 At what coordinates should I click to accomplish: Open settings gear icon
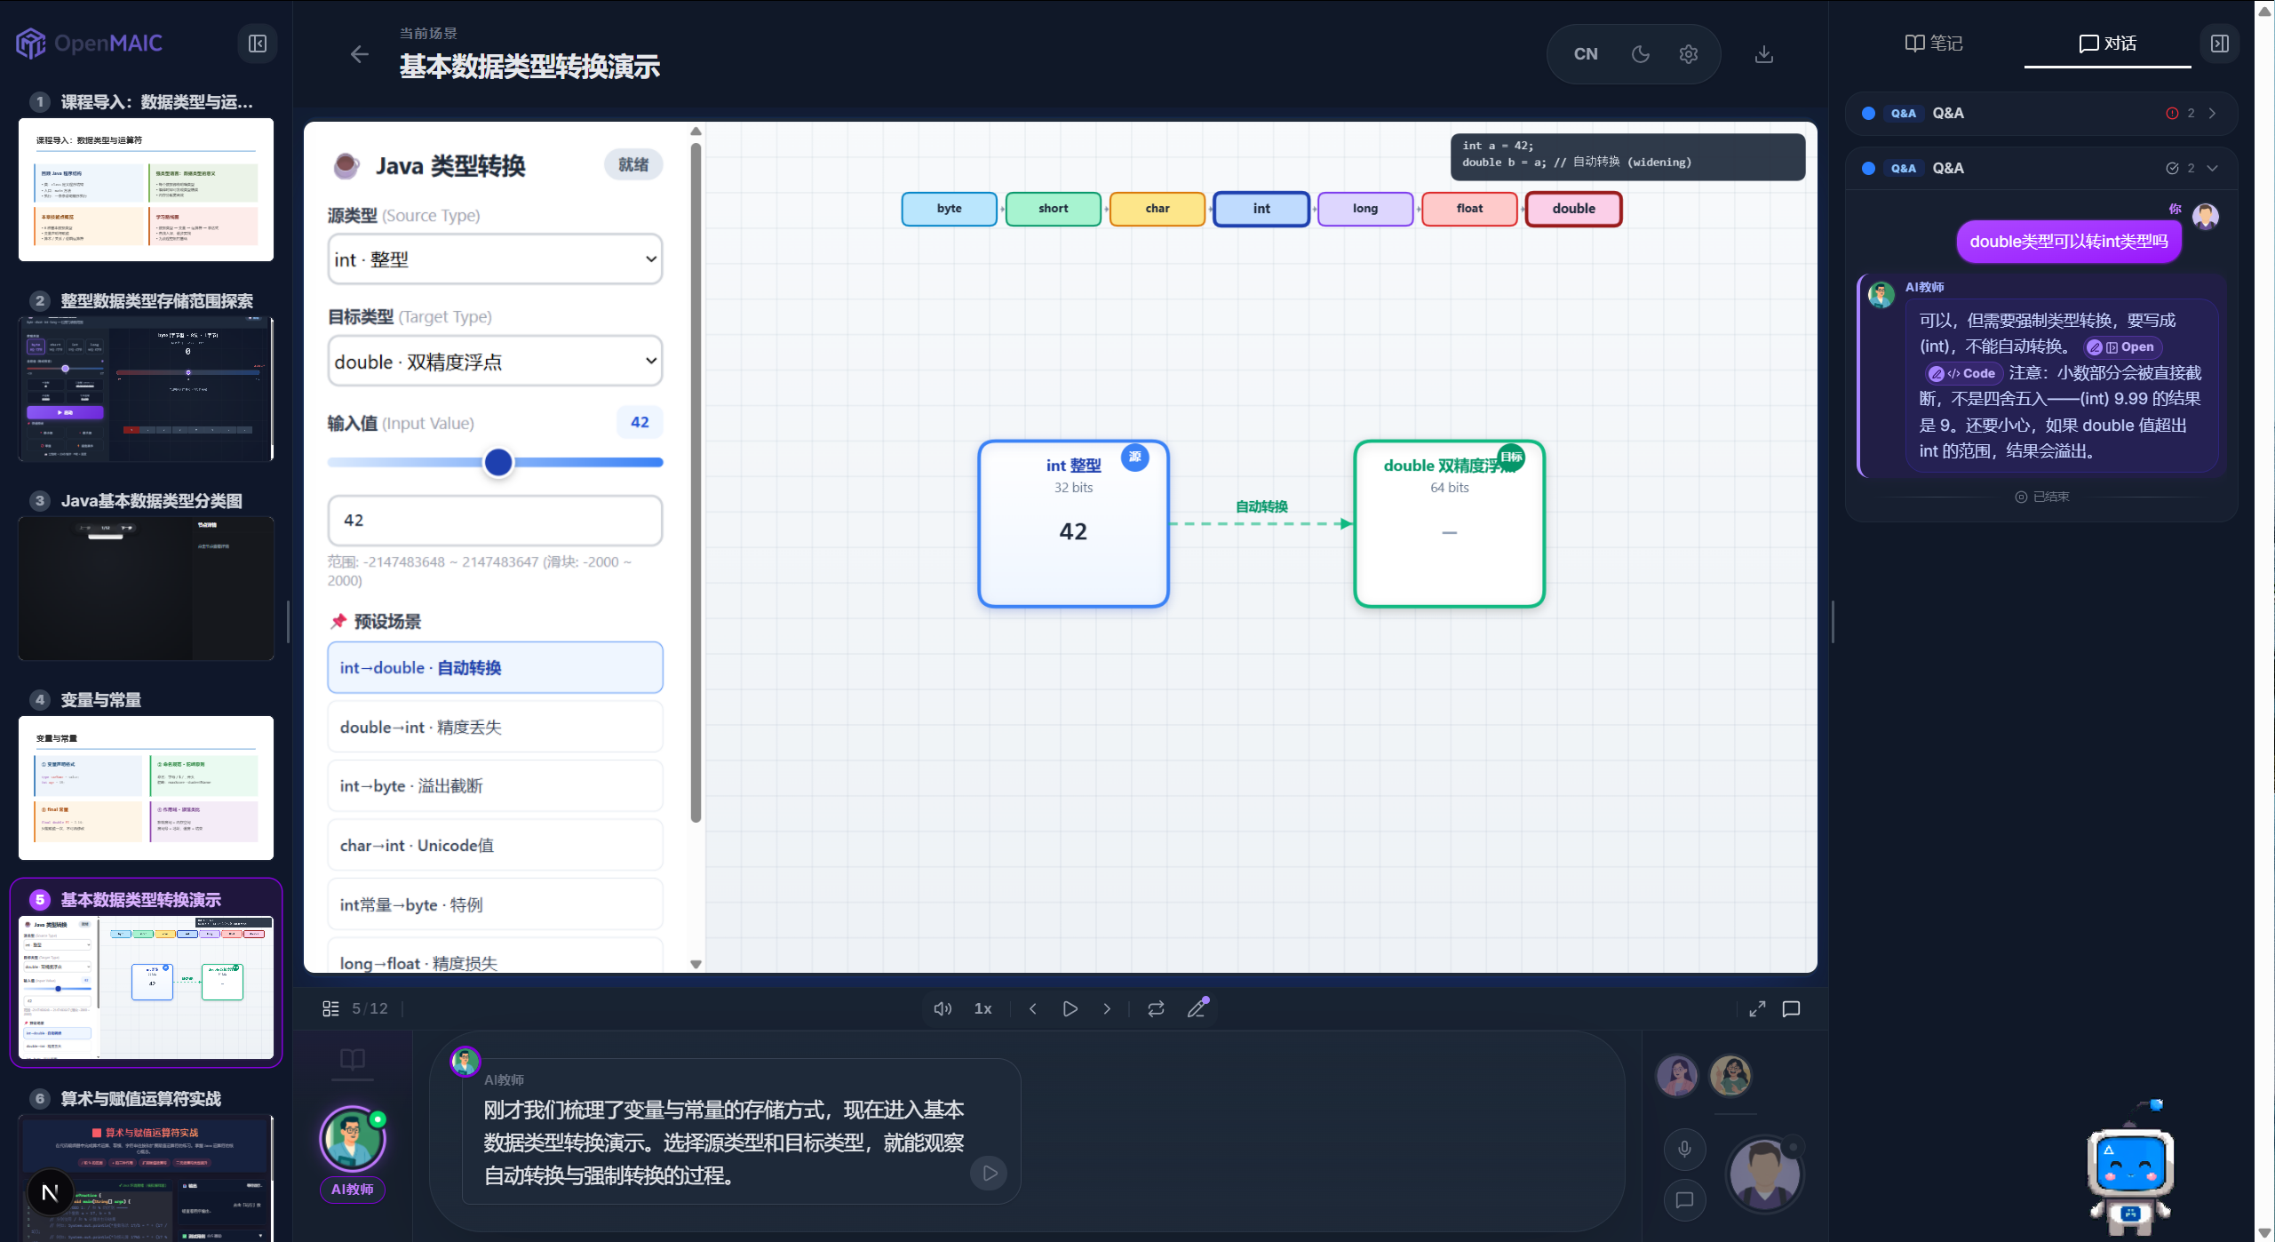click(x=1688, y=54)
